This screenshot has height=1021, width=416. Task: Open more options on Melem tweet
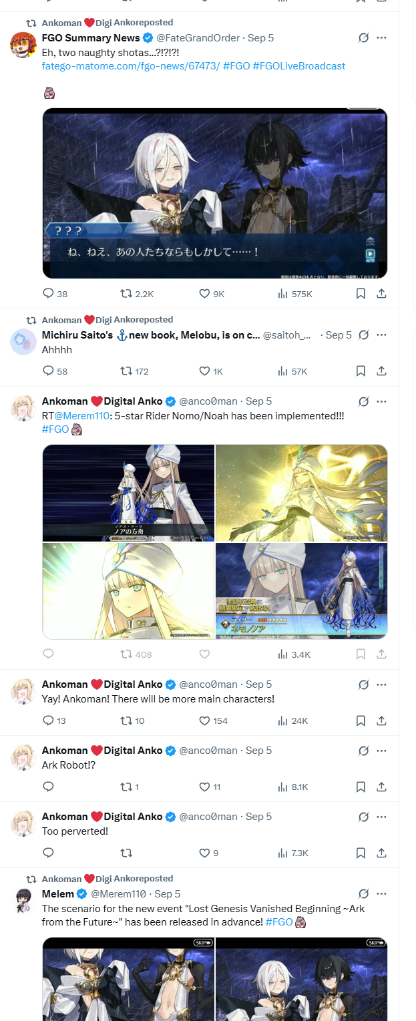(382, 893)
